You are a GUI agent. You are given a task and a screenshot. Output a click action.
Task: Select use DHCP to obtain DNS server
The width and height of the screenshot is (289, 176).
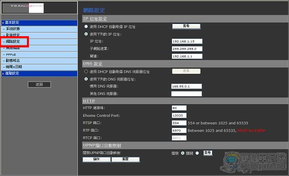point(86,71)
